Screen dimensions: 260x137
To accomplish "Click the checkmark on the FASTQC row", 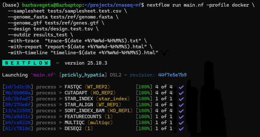I will [181, 87].
